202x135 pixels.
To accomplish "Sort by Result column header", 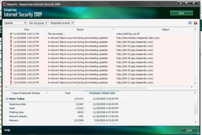I will point(80,30).
